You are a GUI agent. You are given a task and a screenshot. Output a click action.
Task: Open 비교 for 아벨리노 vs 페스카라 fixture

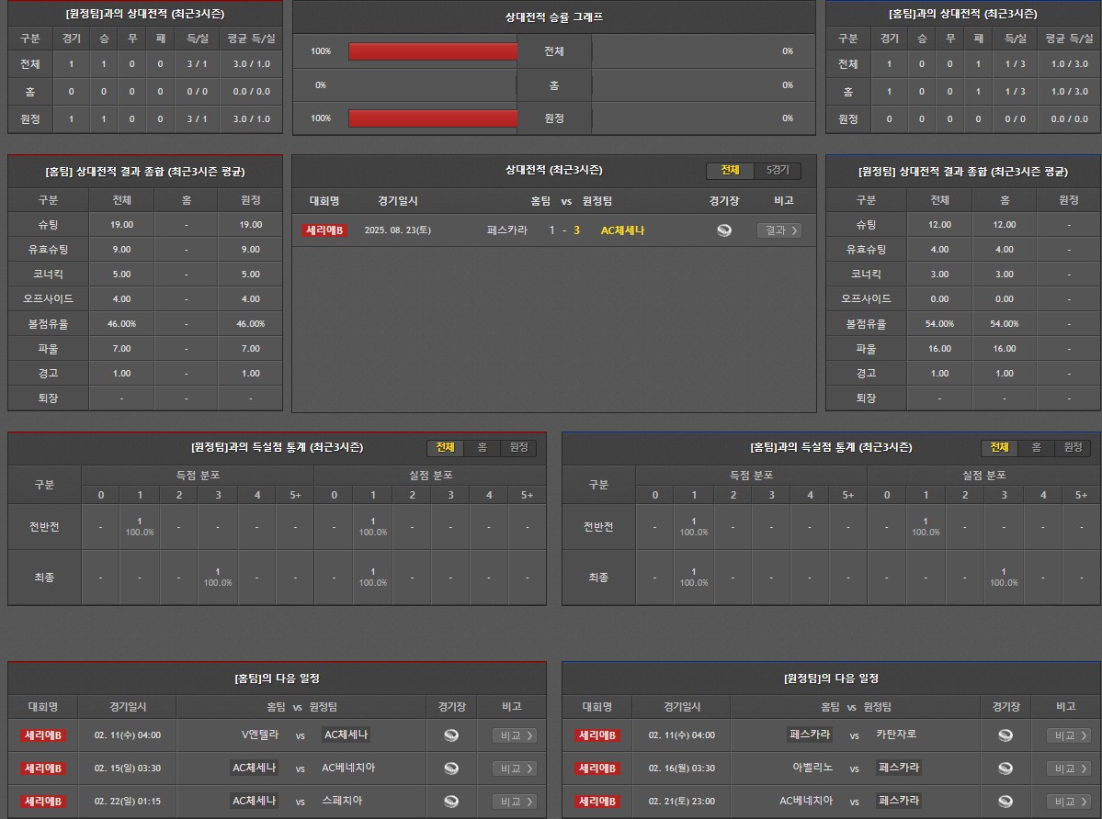[1068, 769]
